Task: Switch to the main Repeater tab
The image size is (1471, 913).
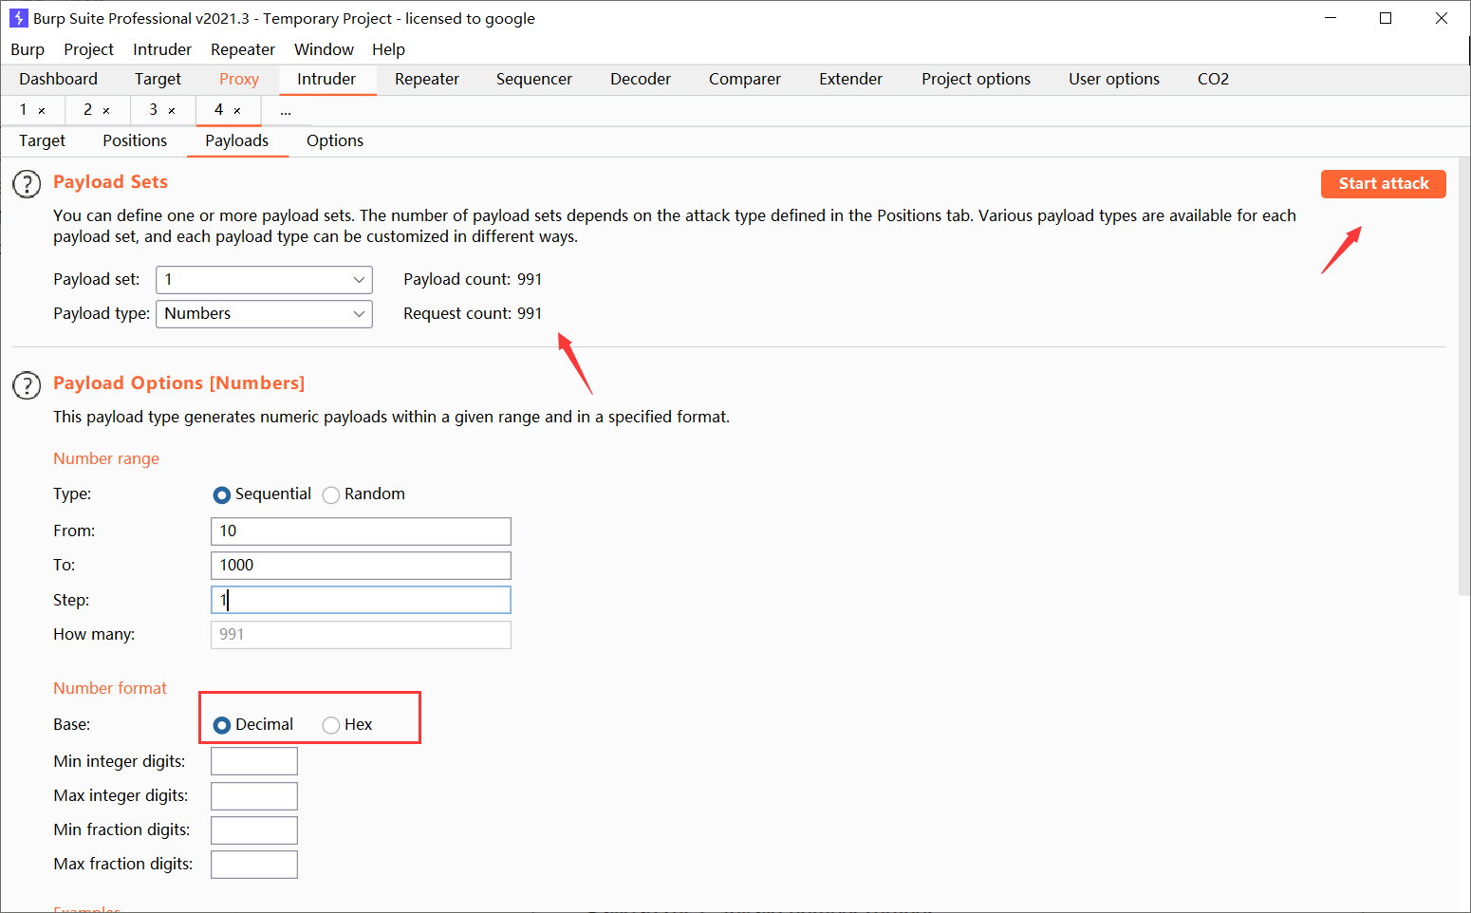Action: click(427, 80)
